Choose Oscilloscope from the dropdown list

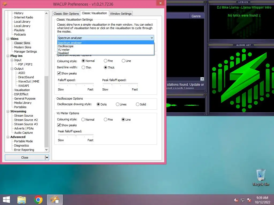[x=105, y=46]
